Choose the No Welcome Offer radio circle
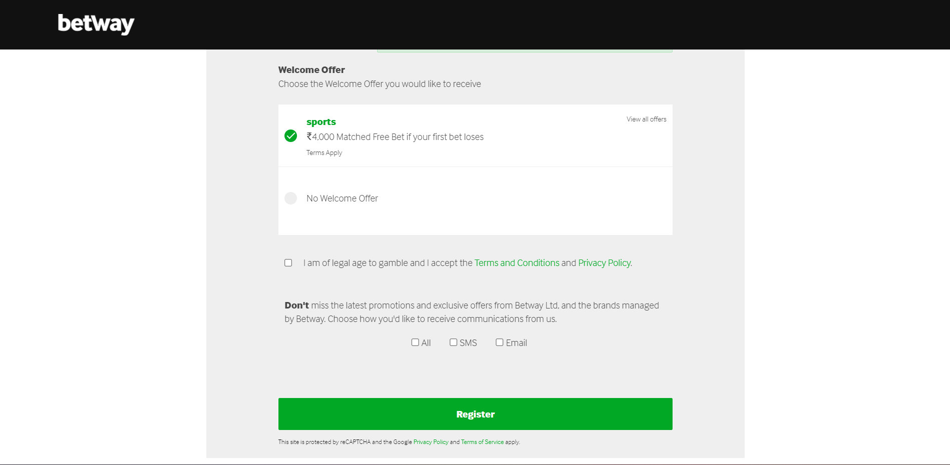Screen dimensions: 950x465 (290, 198)
